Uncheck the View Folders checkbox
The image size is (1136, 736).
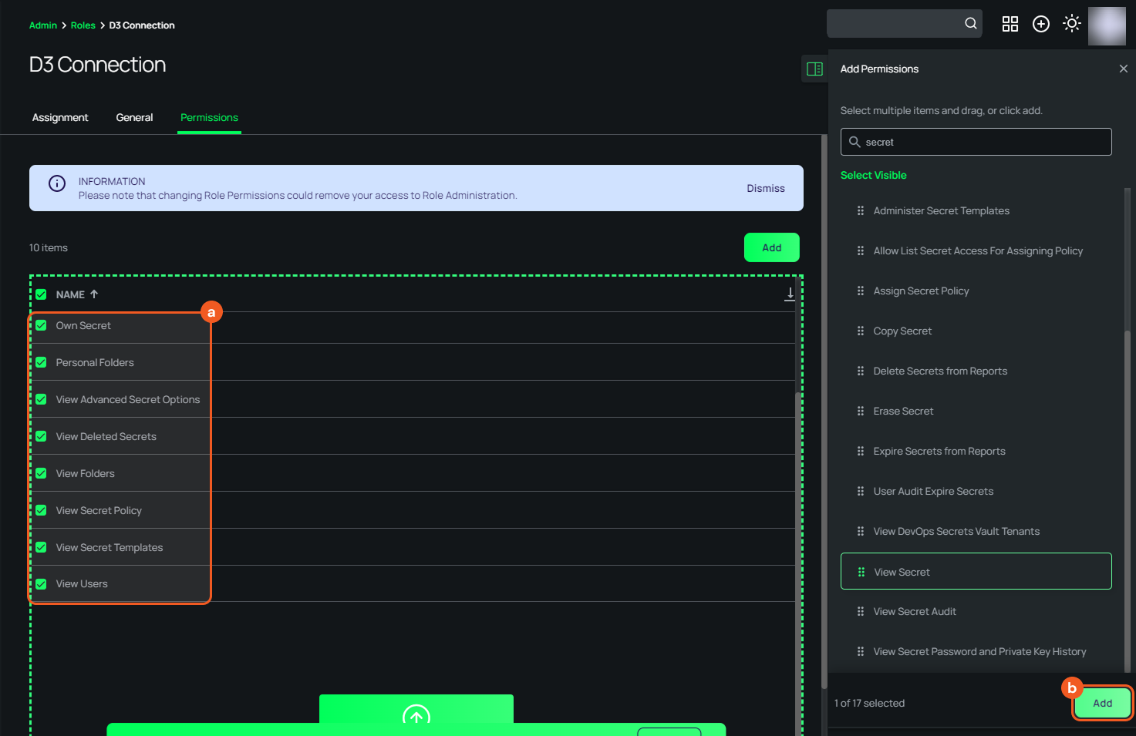pos(42,474)
